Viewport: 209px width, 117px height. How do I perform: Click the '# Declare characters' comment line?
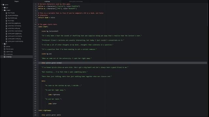pos(55,4)
